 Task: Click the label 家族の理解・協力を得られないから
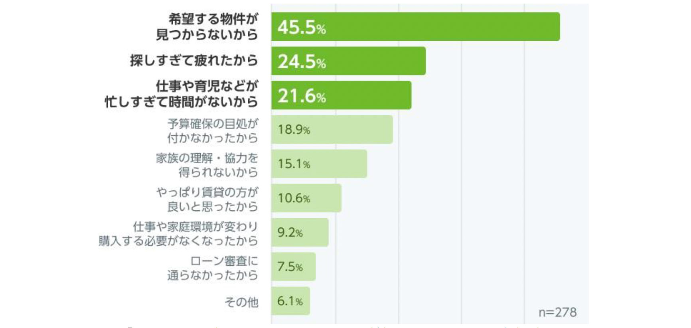(207, 165)
